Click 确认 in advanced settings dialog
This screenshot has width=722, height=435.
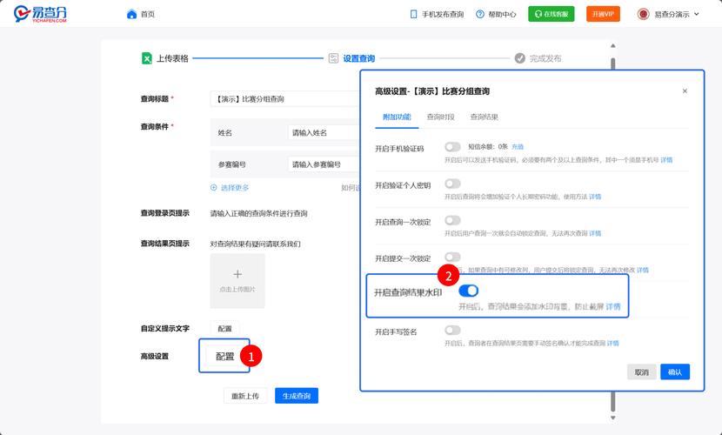click(x=675, y=372)
